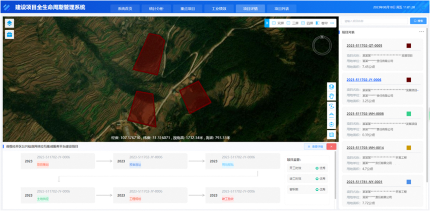Close the project flow panel with red X

point(332,147)
